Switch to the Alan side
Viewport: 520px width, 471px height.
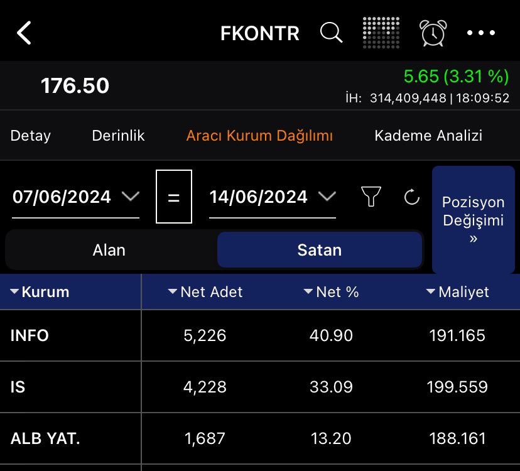109,249
